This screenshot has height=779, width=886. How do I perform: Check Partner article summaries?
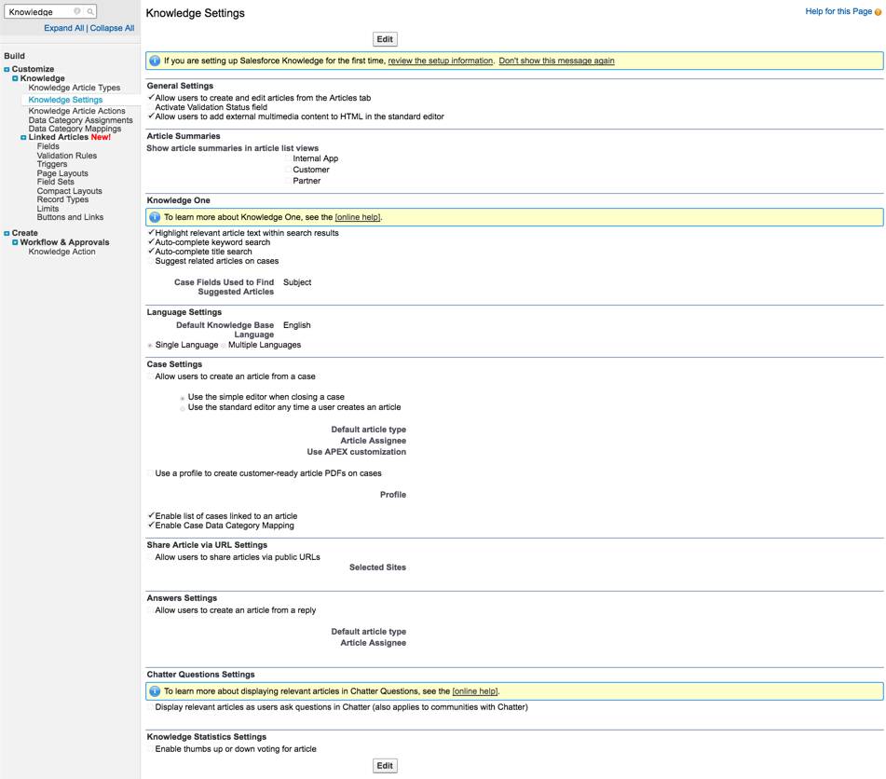tap(288, 181)
